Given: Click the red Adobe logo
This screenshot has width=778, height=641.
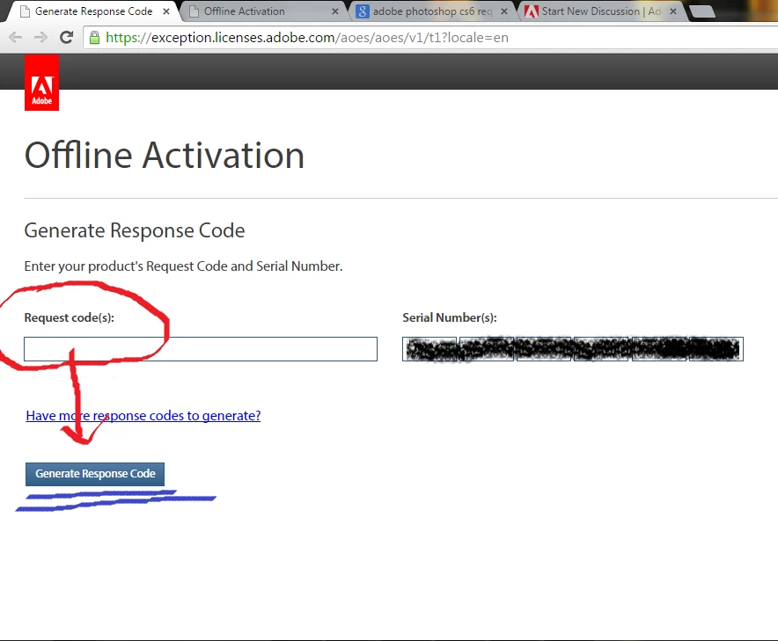Looking at the screenshot, I should pos(41,83).
